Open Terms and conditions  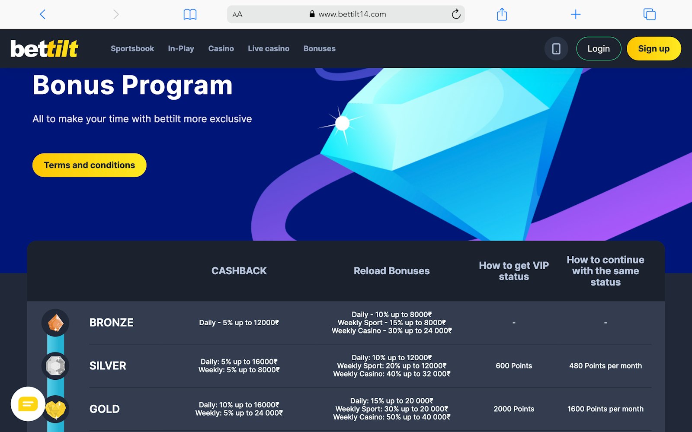[89, 165]
